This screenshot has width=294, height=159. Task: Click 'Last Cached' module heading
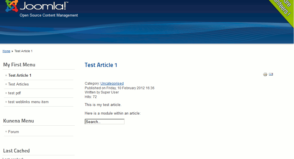click(x=17, y=151)
